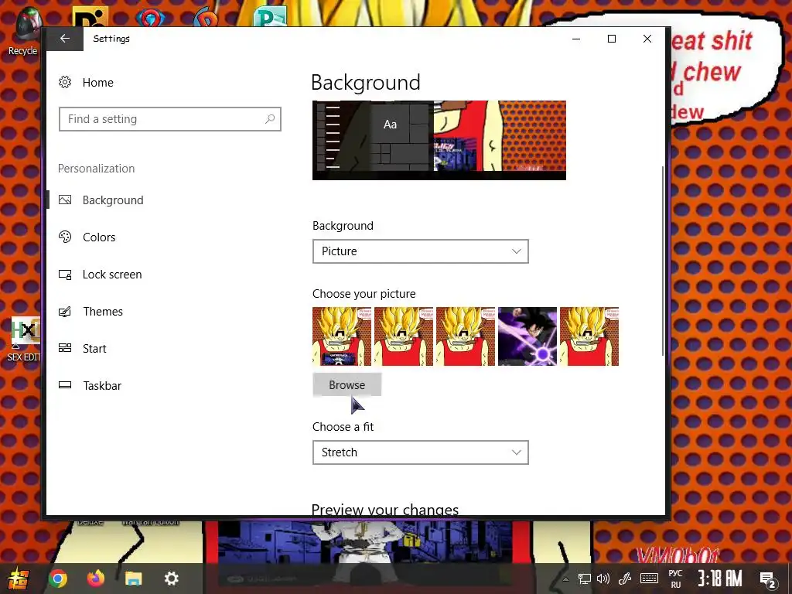The width and height of the screenshot is (792, 594).
Task: Open the touch keyboard icon in tray
Action: coord(649,579)
